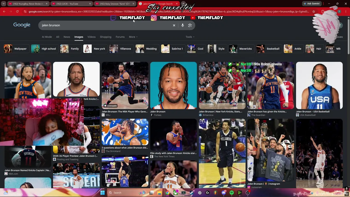Open Task View from the taskbar
The width and height of the screenshot is (350, 197).
[151, 193]
